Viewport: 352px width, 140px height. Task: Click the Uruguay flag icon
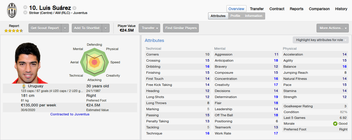point(24,86)
